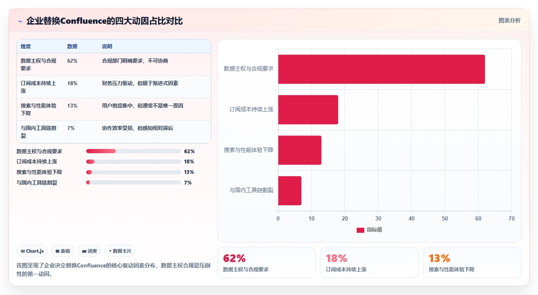Click the 与国内工具链割裂 progress bar

pyautogui.click(x=134, y=183)
